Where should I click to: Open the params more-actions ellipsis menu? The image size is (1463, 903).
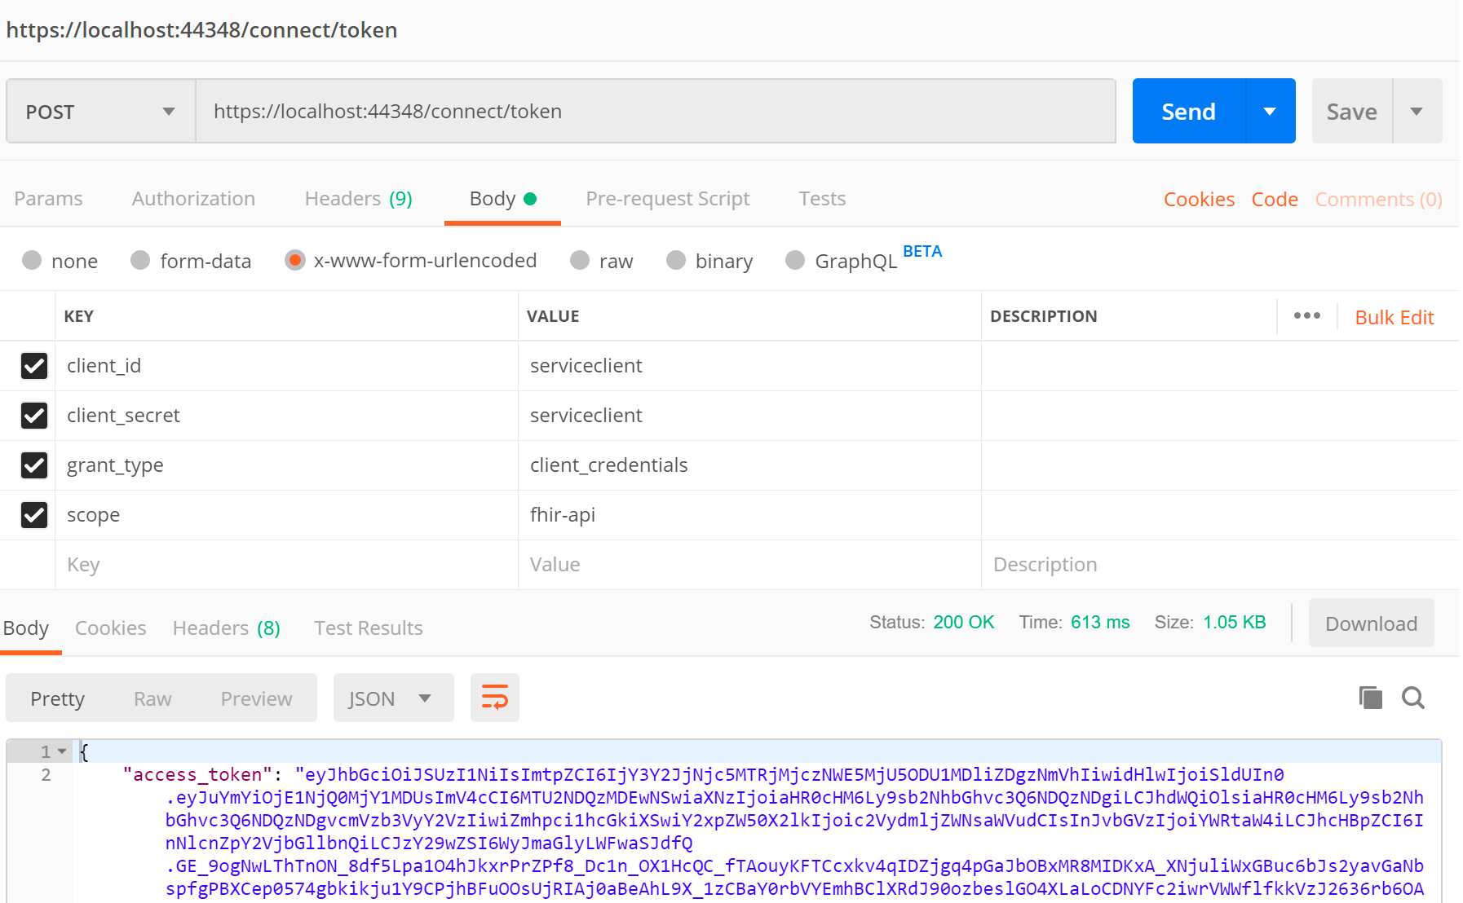coord(1306,315)
